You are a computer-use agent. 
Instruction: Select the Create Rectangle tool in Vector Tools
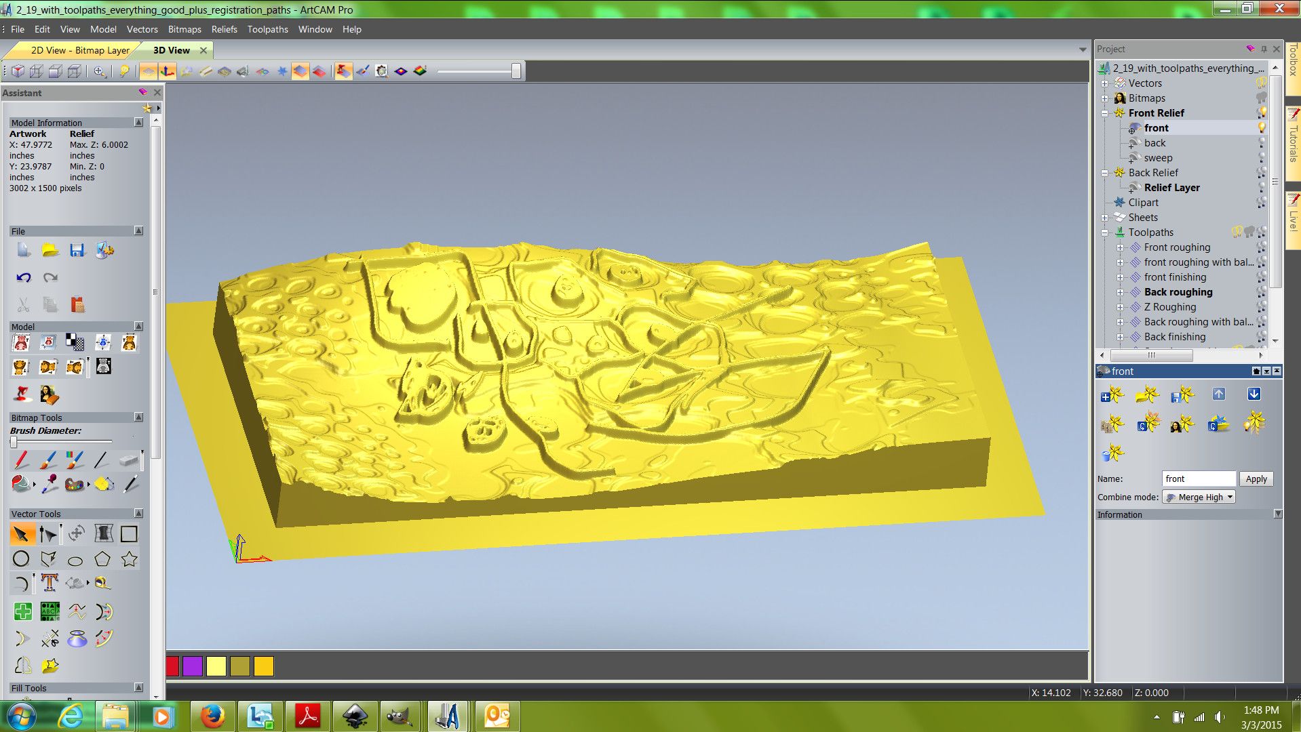point(129,534)
